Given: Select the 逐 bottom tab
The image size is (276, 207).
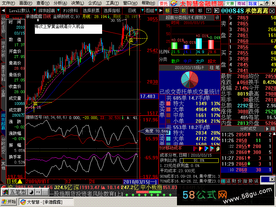Looking at the screenshot, I should coord(228,181).
